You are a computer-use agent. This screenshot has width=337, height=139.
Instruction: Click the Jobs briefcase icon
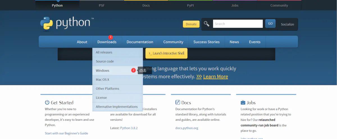tap(243, 103)
